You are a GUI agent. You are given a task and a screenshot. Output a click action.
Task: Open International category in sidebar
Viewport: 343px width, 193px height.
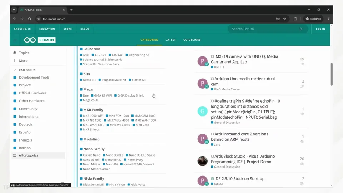29,117
